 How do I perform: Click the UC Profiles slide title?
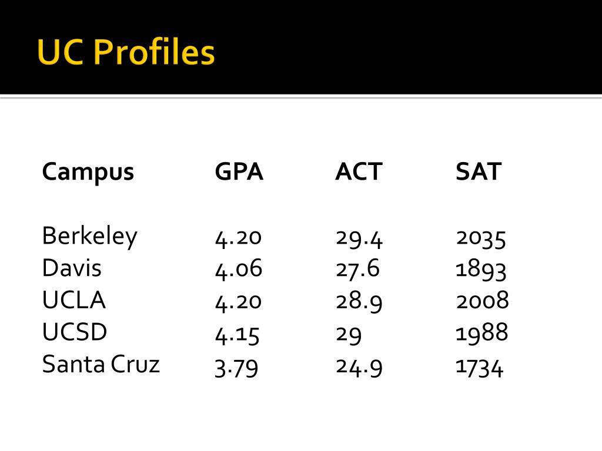pos(126,52)
